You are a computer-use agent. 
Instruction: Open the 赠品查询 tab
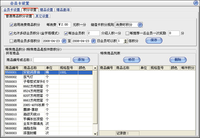[63, 10]
